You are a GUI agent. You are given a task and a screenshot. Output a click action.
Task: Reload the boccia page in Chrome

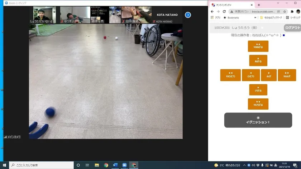click(x=224, y=11)
